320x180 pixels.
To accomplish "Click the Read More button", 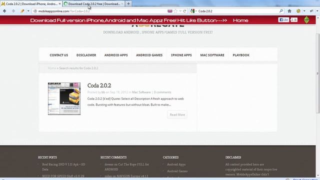I will click(177, 114).
